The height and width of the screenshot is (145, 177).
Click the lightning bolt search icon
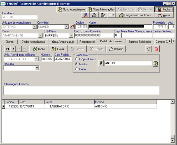[x=101, y=63]
